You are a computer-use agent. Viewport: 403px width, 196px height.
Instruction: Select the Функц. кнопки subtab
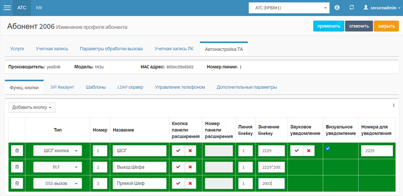(24, 88)
